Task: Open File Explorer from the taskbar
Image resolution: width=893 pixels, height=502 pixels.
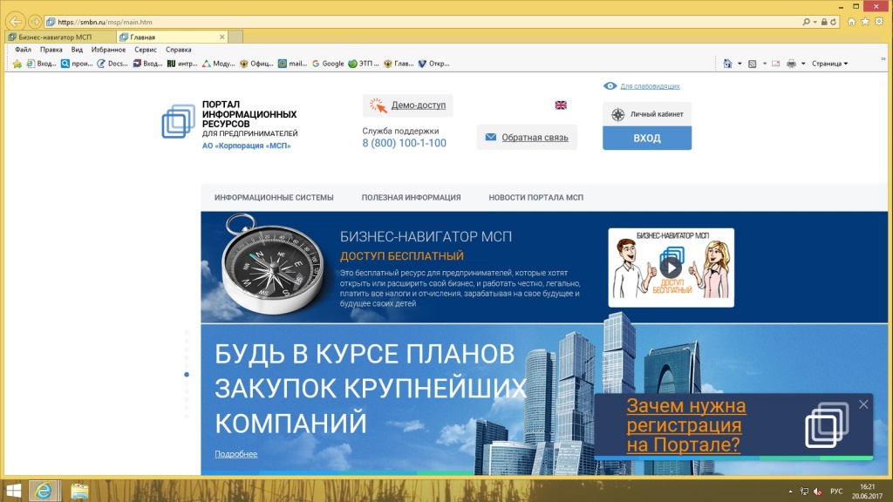Action: click(79, 491)
